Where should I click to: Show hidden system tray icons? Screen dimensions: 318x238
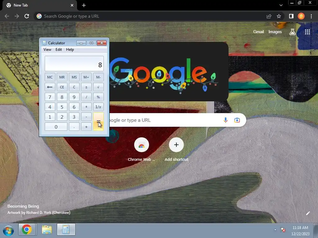(x=275, y=230)
